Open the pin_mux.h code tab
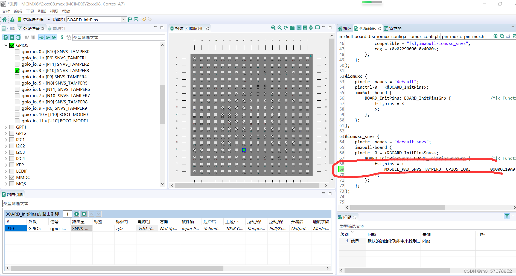This screenshot has width=516, height=276. point(474,36)
